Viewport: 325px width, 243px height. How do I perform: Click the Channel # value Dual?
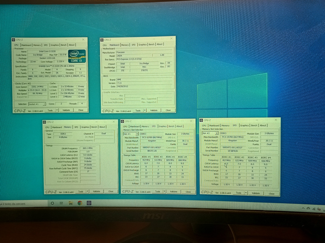tap(104, 134)
